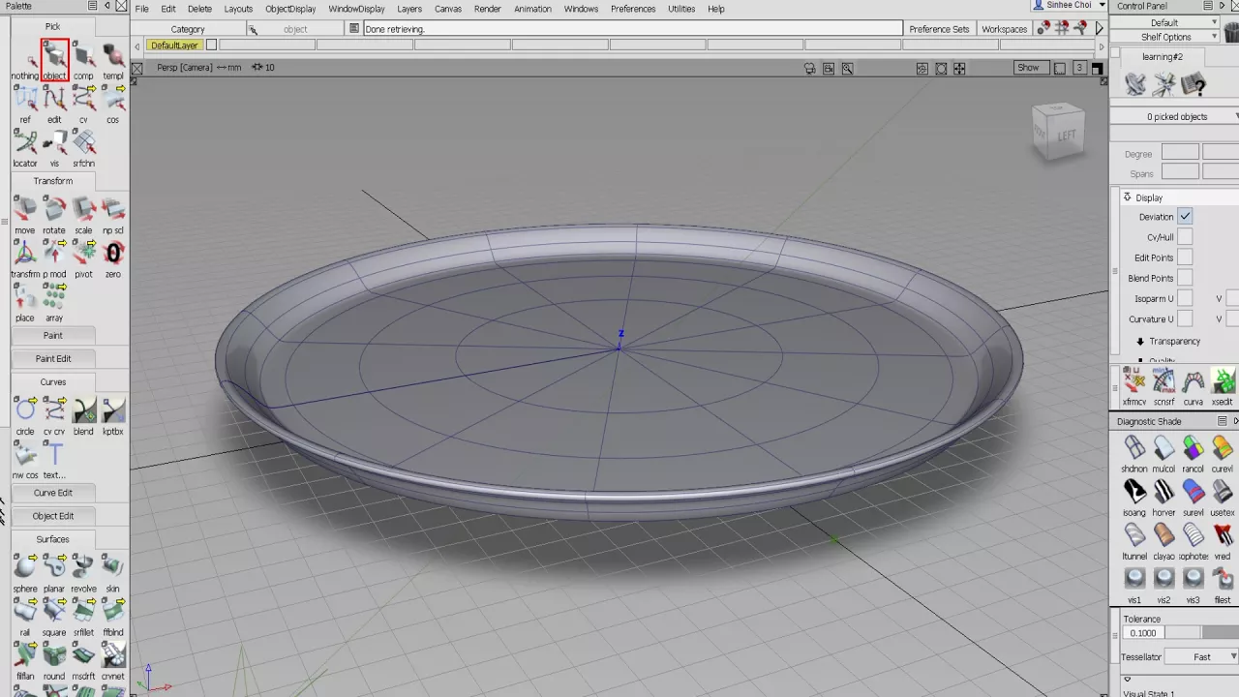Viewport: 1239px width, 697px height.
Task: Click the Zero transforms tool
Action: [113, 257]
